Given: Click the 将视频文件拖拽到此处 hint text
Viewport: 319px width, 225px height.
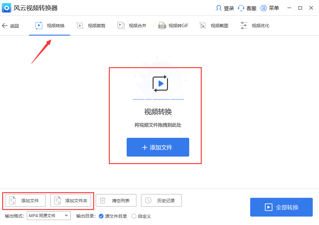Looking at the screenshot, I should 158,125.
